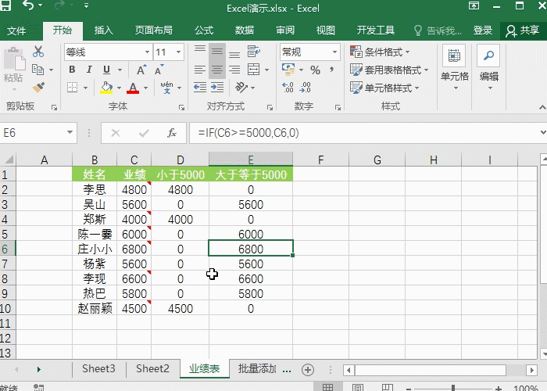
Task: Open 条件格式 conditional formatting menu
Action: [x=380, y=52]
